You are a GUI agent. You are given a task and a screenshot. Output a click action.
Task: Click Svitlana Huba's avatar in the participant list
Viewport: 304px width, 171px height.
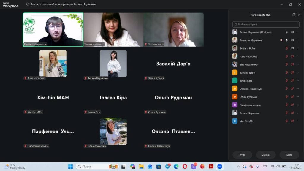[x=235, y=48]
